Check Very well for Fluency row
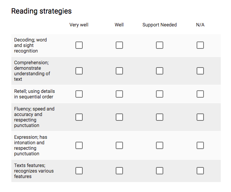This screenshot has width=231, height=192. click(79, 117)
